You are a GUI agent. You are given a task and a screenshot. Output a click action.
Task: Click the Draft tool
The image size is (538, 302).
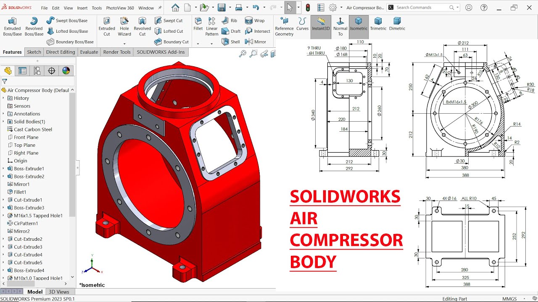(231, 31)
